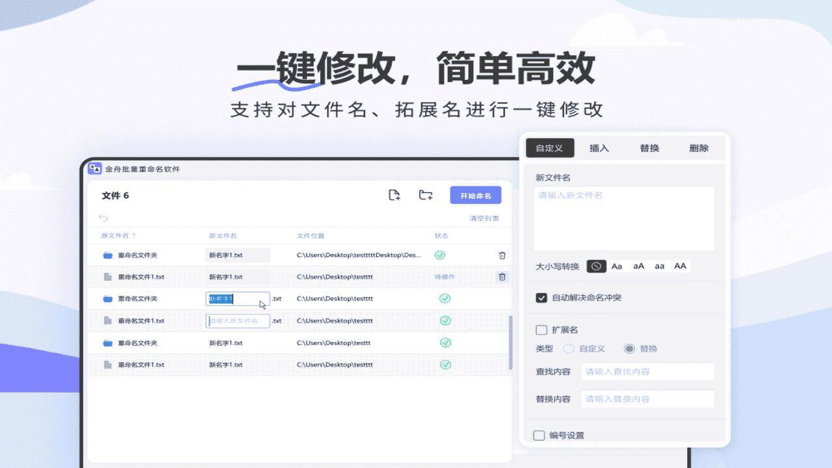Image resolution: width=832 pixels, height=468 pixels.
Task: Click the 开始命名 button
Action: 475,195
